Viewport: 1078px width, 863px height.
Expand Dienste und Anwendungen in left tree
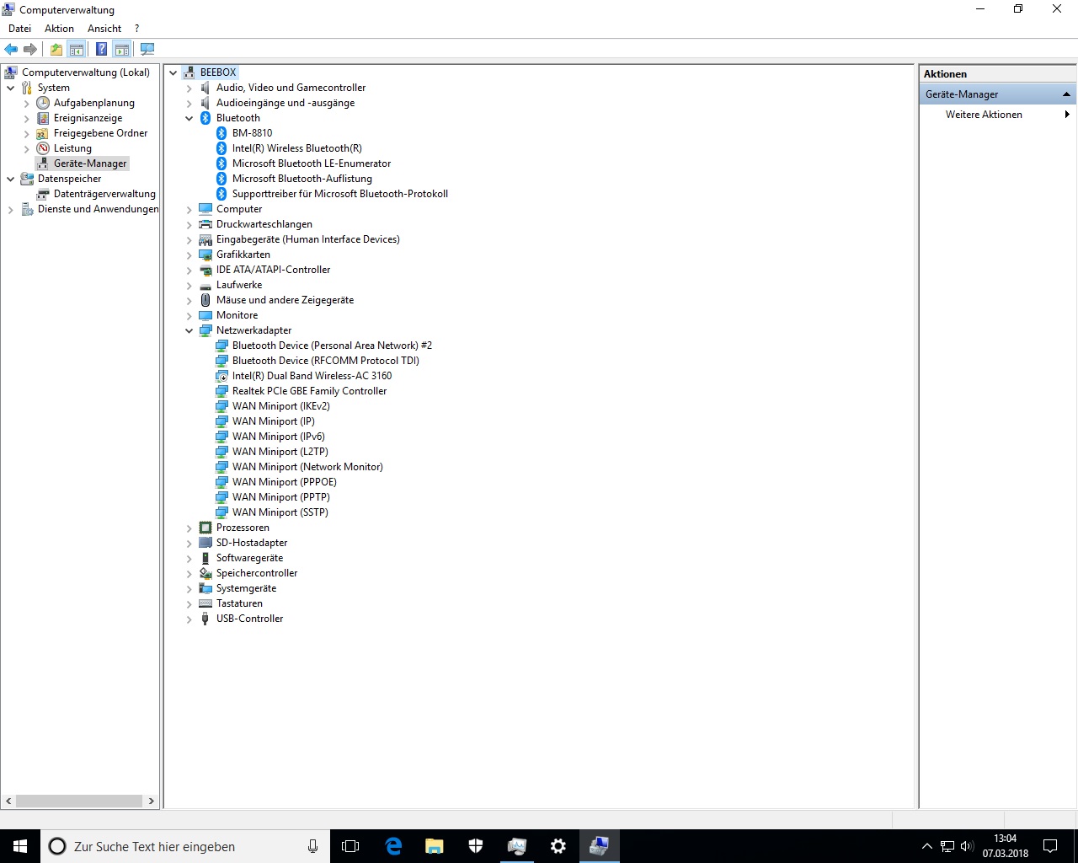click(x=10, y=209)
